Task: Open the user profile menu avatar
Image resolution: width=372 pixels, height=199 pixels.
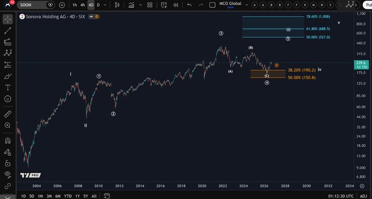Action: (8, 5)
